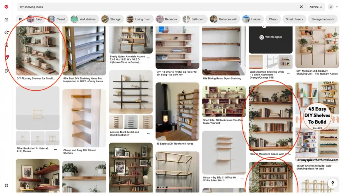Open the search filters slider icon
The image size is (342, 195).
(x=20, y=19)
